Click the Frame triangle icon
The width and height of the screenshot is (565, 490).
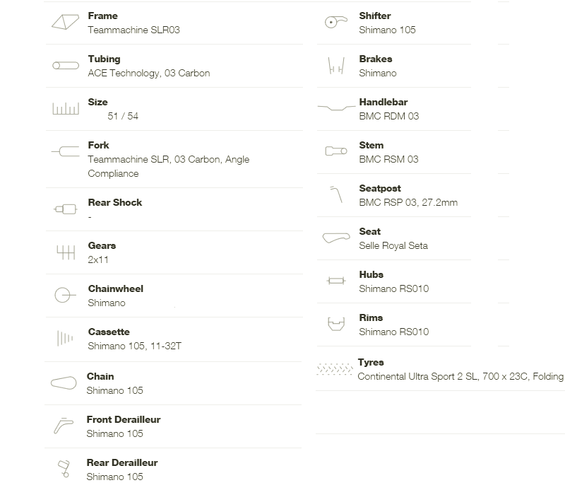[65, 22]
